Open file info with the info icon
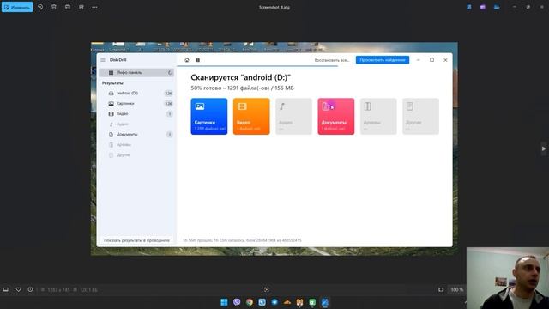549x309 pixels. (31, 290)
